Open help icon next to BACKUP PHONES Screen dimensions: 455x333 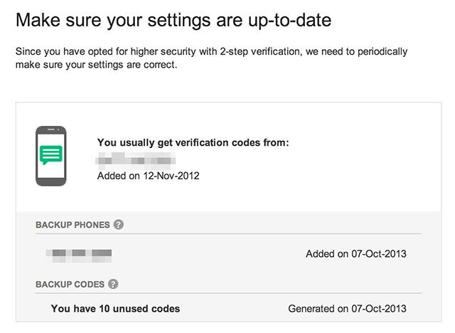[x=119, y=225]
